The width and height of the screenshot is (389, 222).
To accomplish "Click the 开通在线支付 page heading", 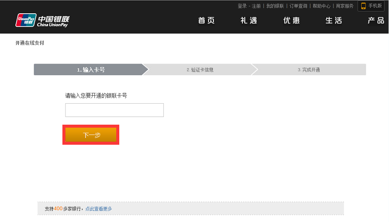I will [29, 43].
